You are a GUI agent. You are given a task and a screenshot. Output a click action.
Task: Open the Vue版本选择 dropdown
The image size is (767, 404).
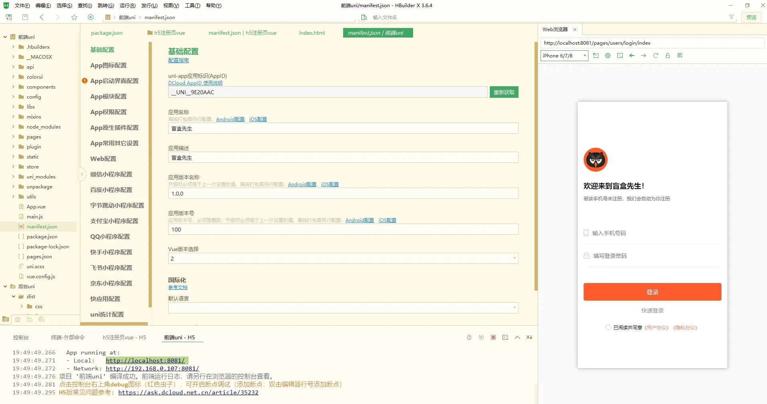pyautogui.click(x=515, y=258)
